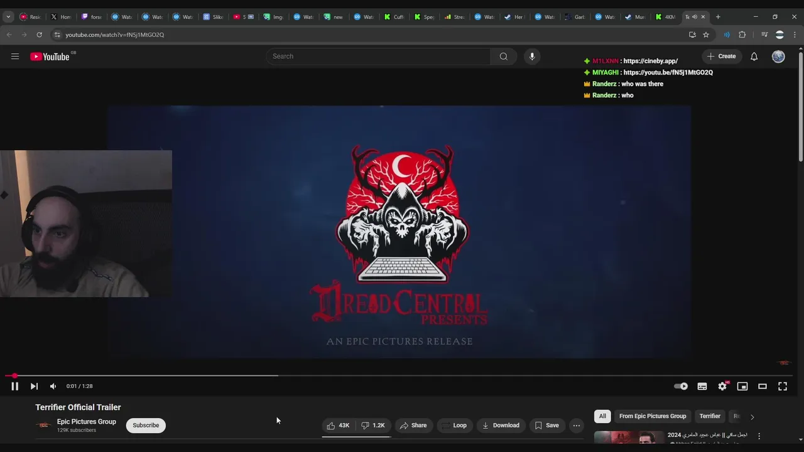The height and width of the screenshot is (452, 804).
Task: Open the install/cast icon in address bar
Action: click(692, 35)
